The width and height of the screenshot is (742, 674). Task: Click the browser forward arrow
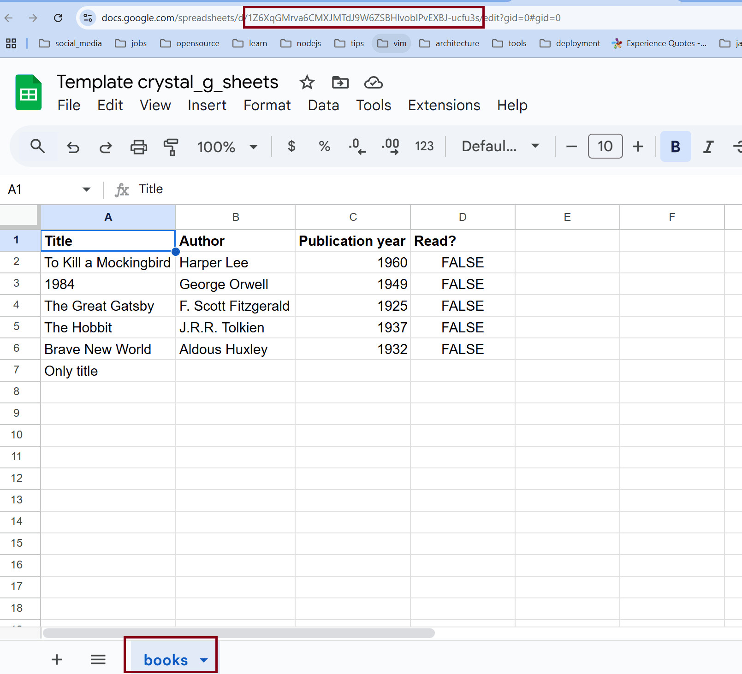(x=33, y=18)
